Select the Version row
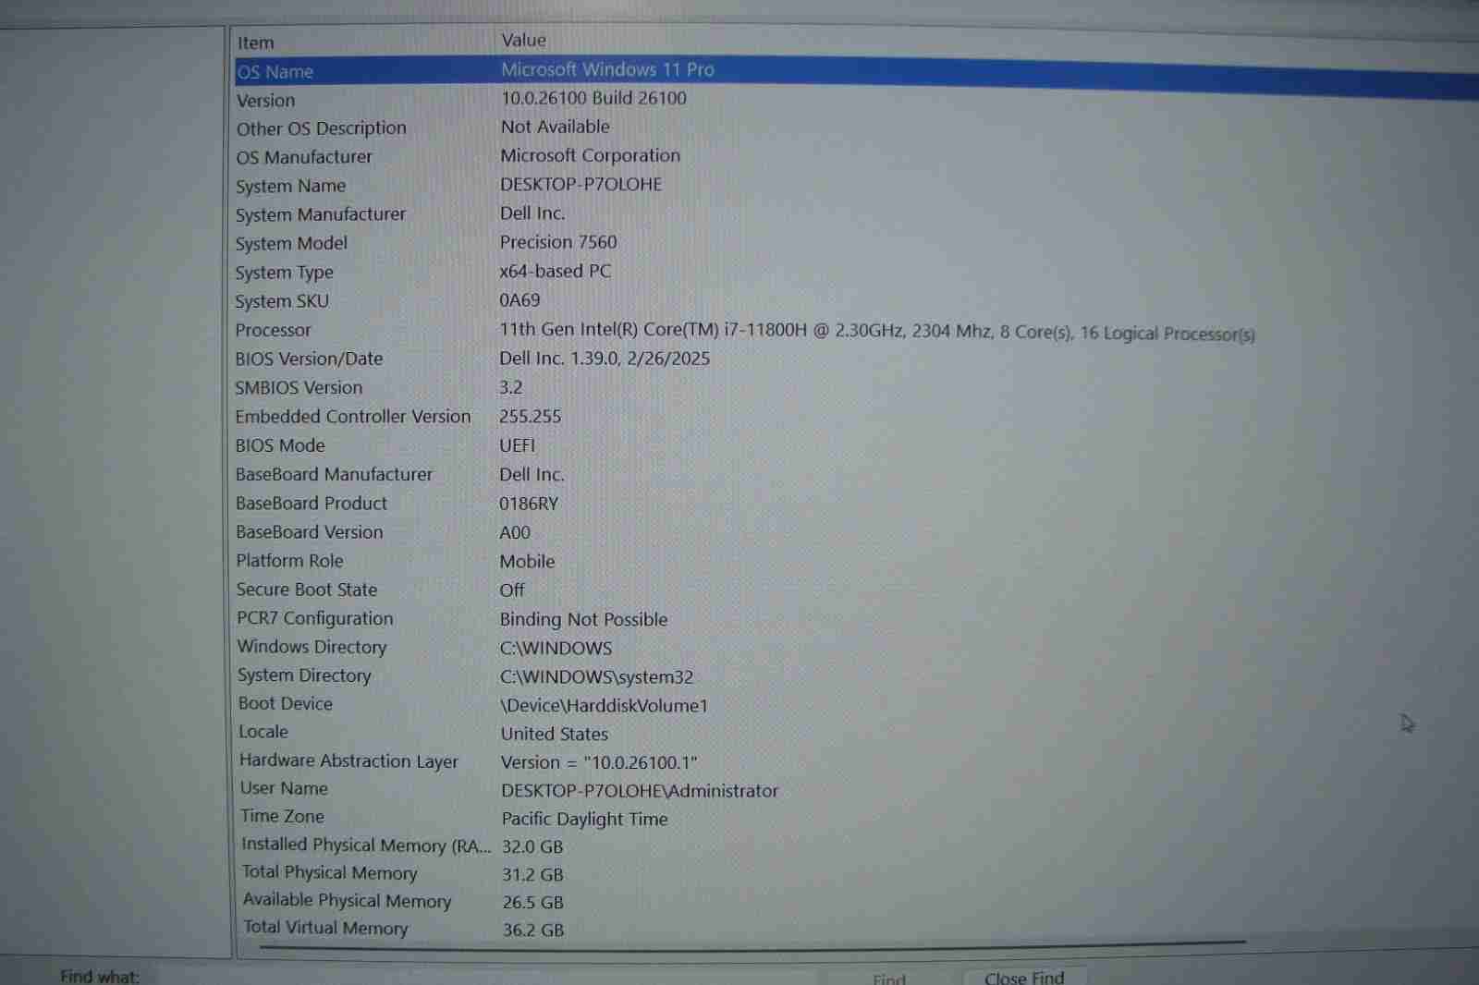The width and height of the screenshot is (1479, 985). click(266, 101)
